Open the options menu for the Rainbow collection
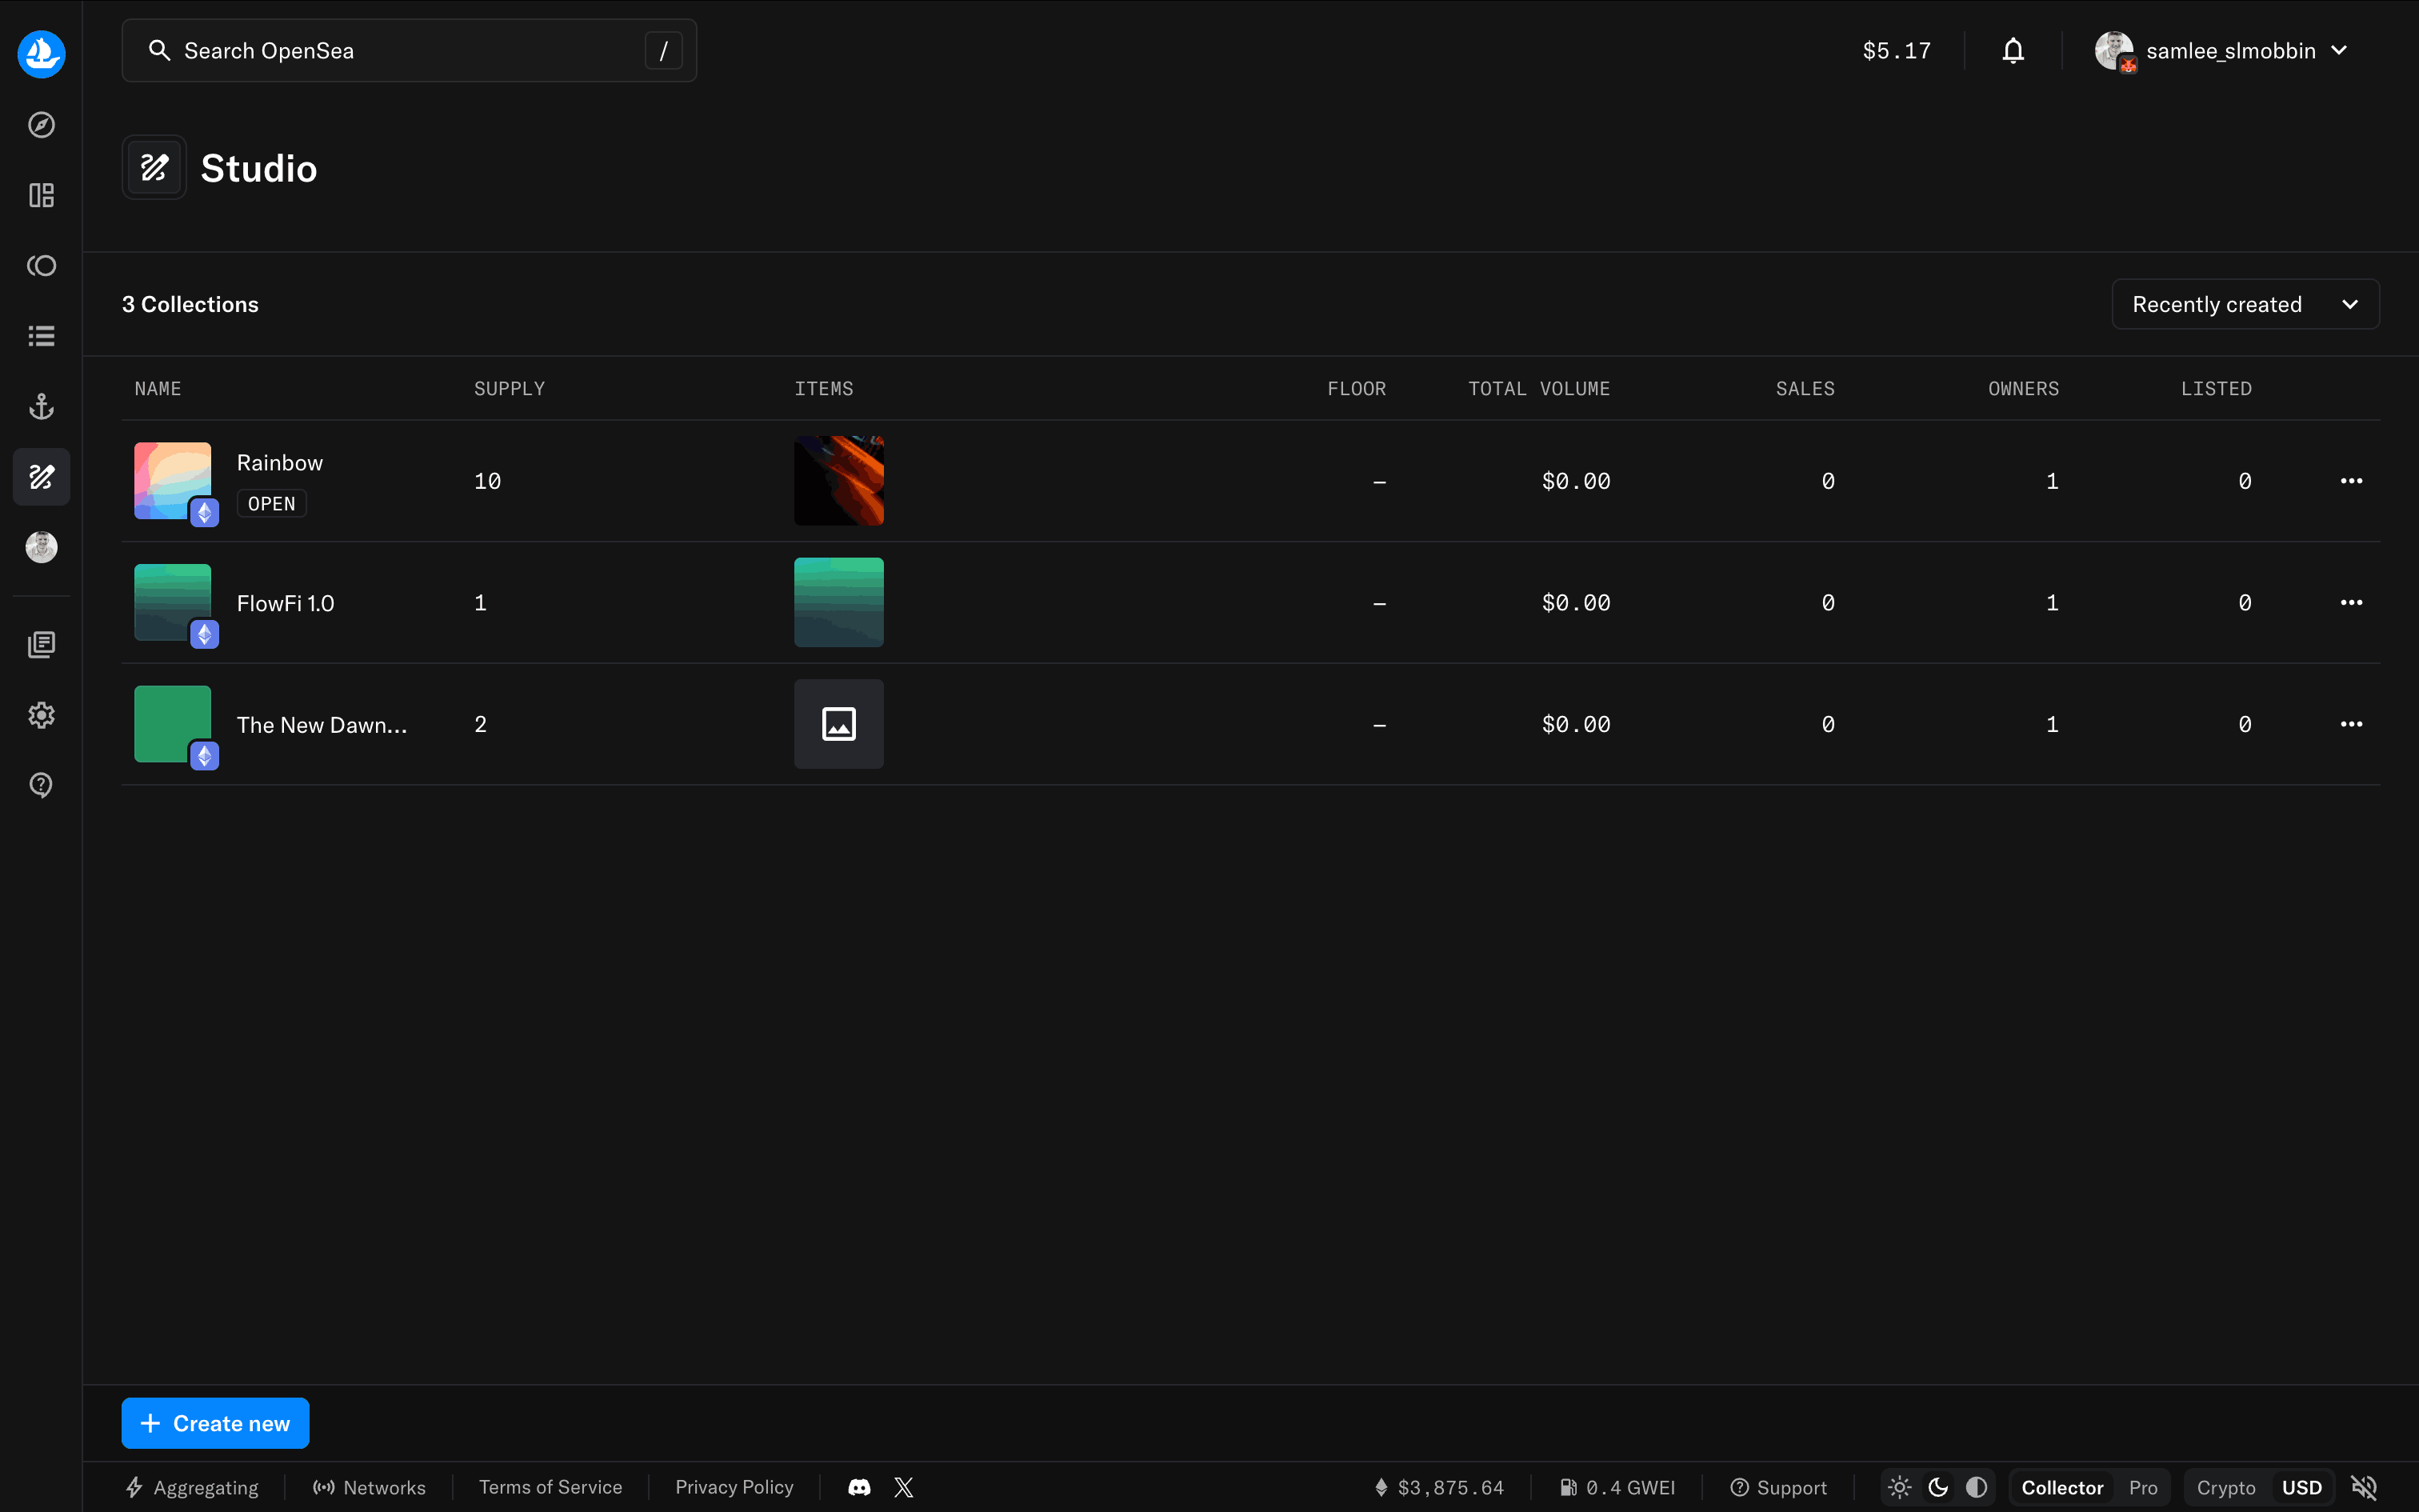The image size is (2419, 1512). 2351,480
